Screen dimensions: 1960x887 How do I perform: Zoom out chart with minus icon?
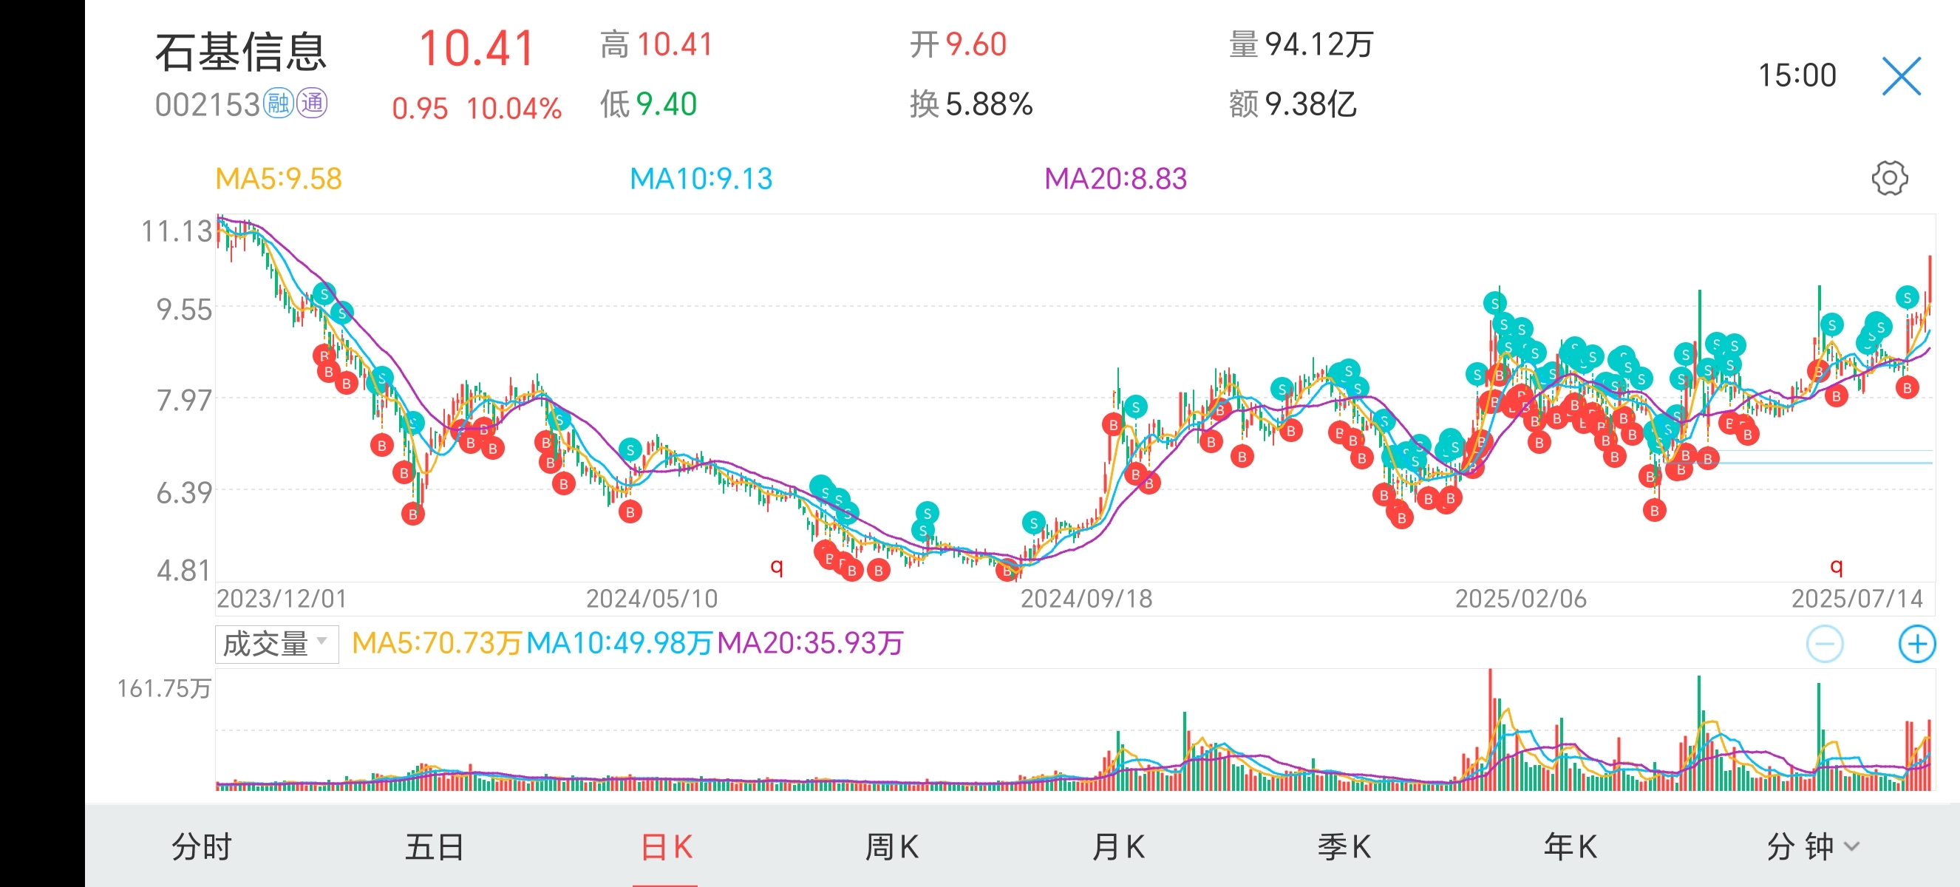point(1825,645)
